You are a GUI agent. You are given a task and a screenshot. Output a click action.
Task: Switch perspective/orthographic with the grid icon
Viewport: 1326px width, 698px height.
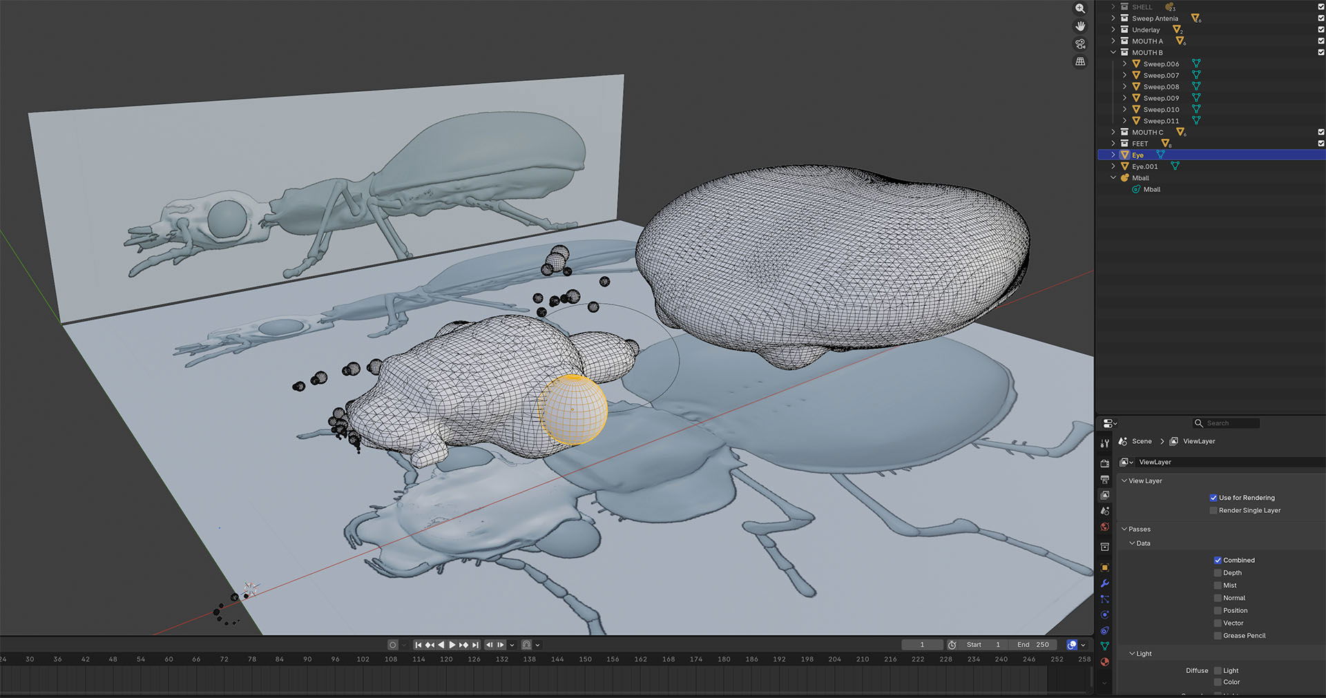click(x=1080, y=61)
